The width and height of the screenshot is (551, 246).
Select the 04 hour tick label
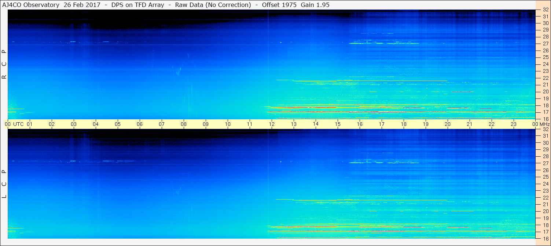[x=96, y=124]
